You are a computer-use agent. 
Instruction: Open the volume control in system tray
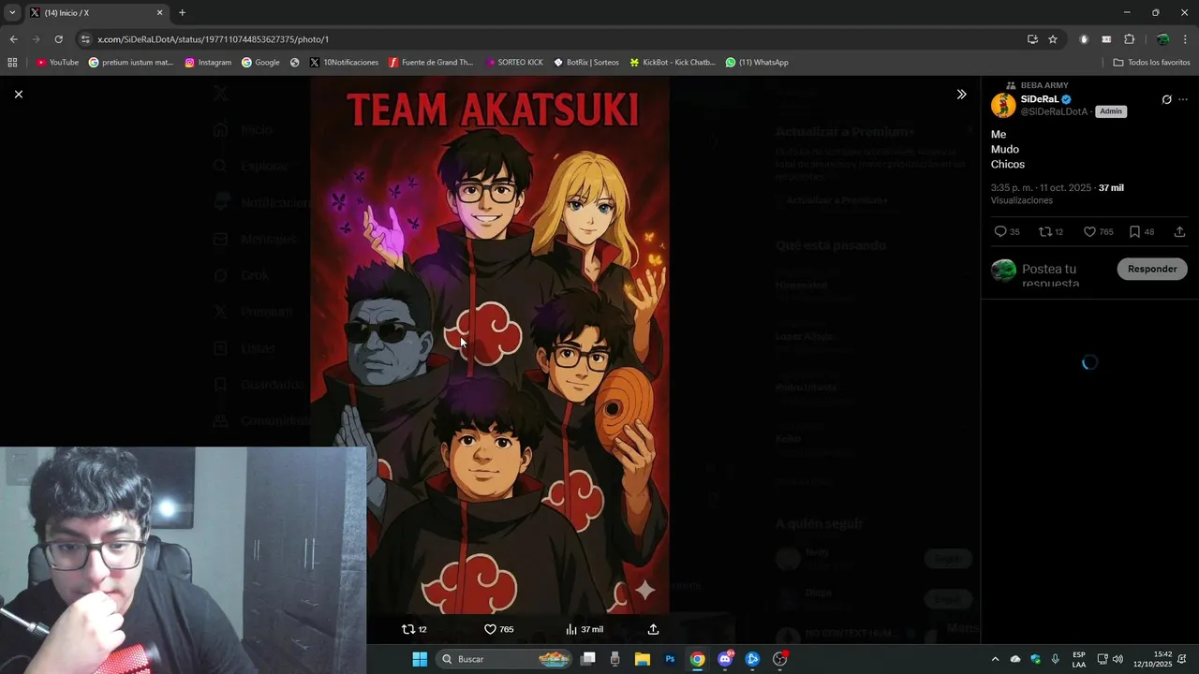1118,659
